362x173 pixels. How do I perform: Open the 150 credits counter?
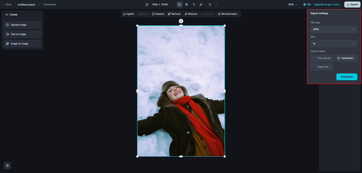(x=307, y=5)
